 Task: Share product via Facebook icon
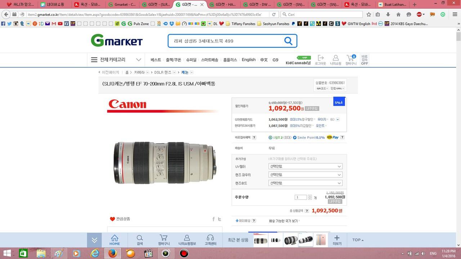pyautogui.click(x=214, y=219)
